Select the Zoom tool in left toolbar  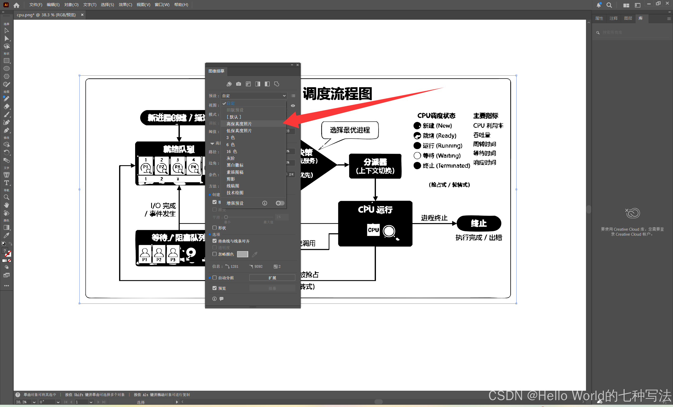[7, 197]
